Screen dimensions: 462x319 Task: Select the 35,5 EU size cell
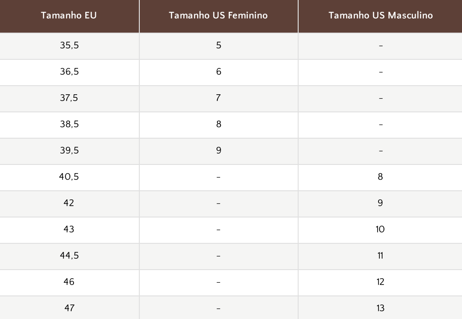pos(69,46)
